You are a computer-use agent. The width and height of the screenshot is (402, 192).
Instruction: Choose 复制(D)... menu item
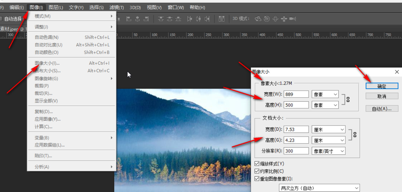click(x=71, y=111)
